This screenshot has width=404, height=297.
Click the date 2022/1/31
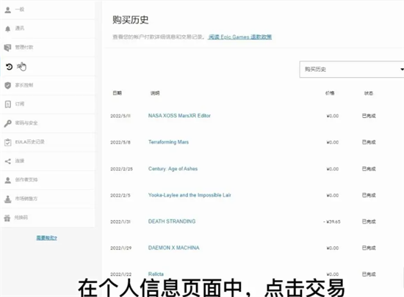[x=120, y=221]
